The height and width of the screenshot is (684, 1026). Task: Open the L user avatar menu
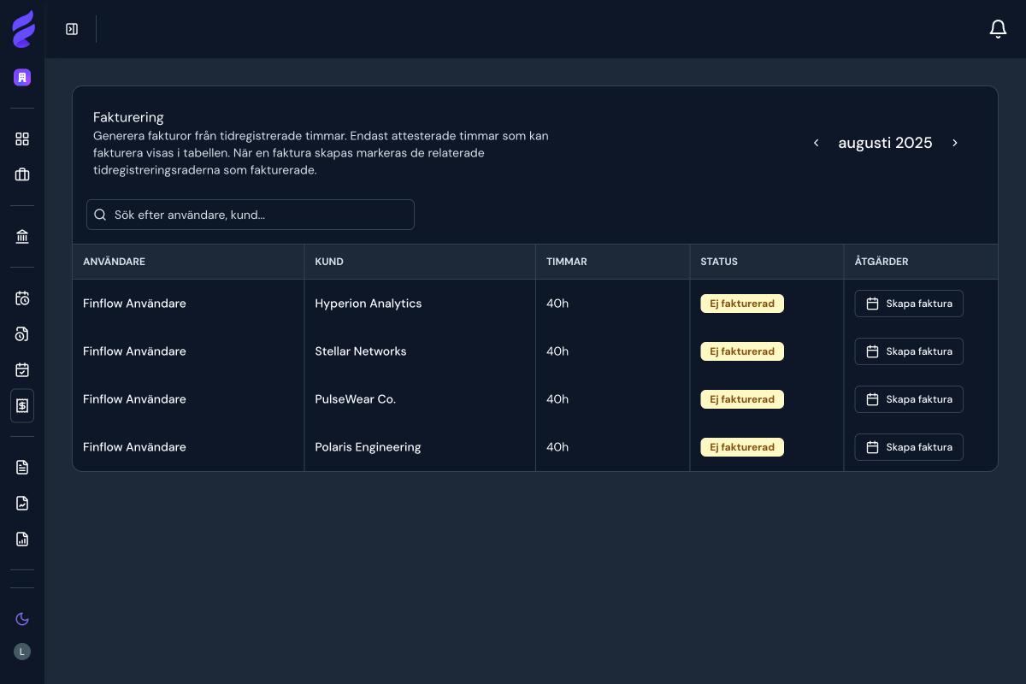(22, 652)
